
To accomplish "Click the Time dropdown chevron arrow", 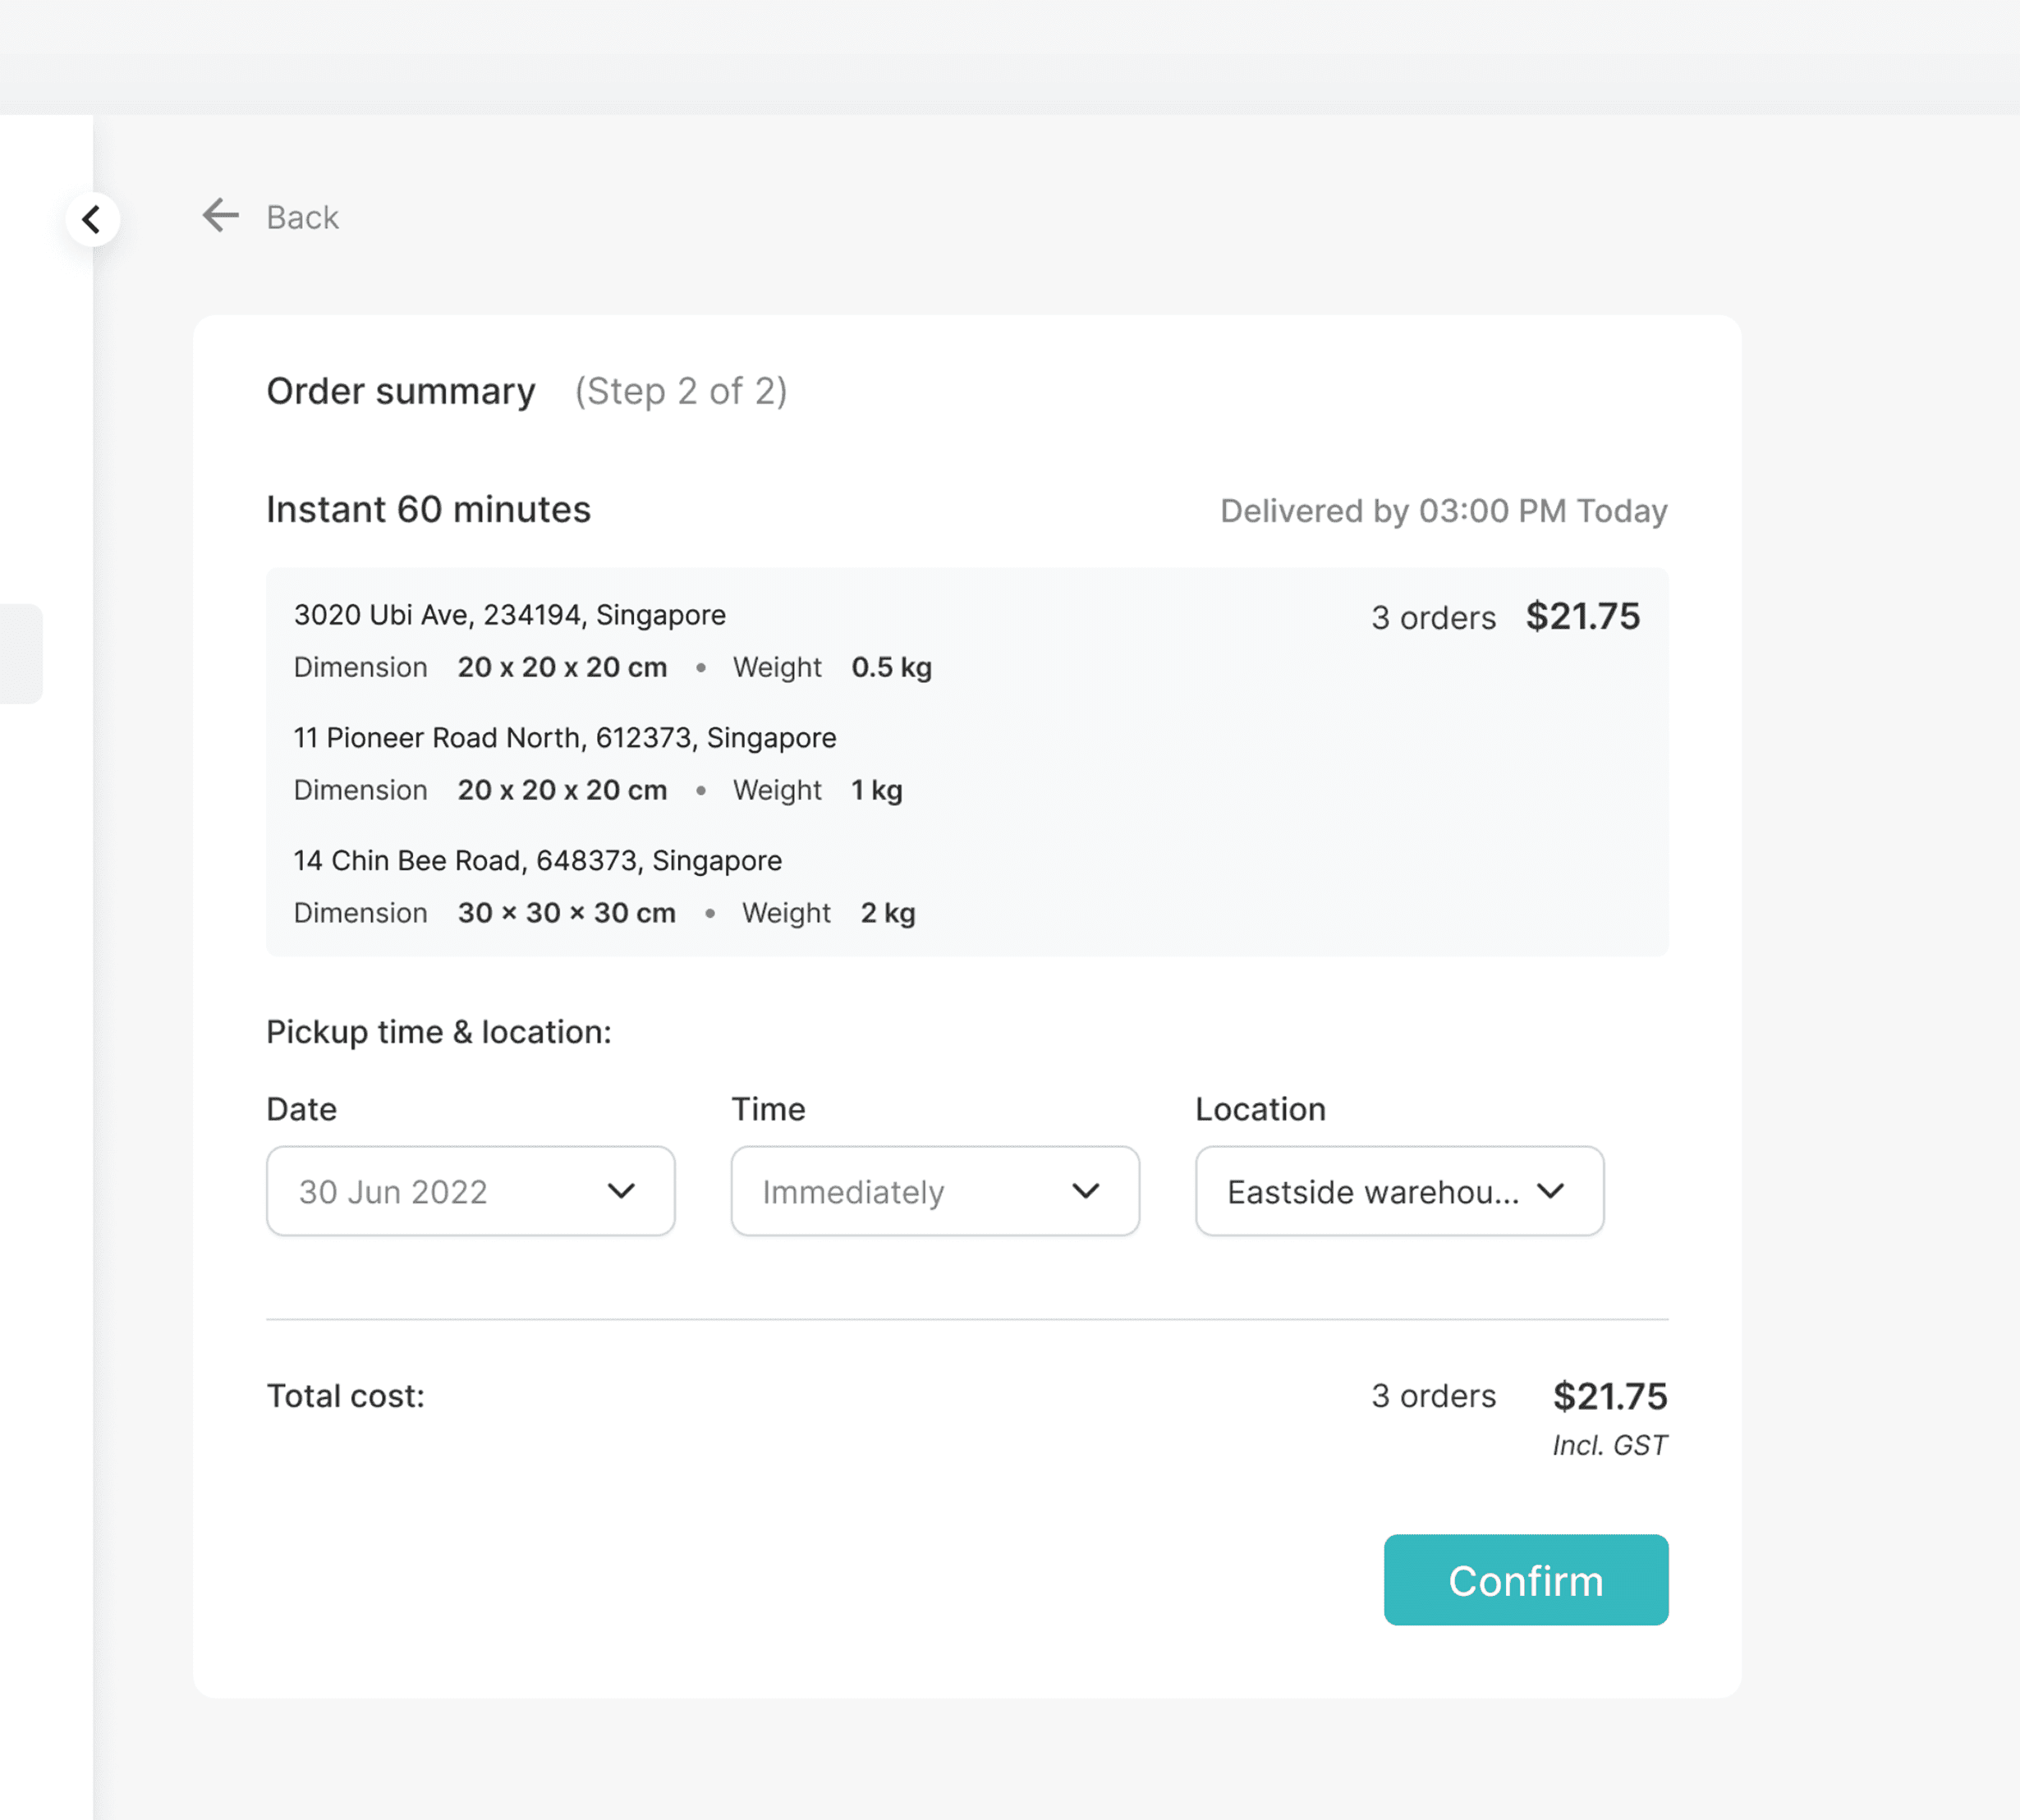I will click(x=1085, y=1191).
